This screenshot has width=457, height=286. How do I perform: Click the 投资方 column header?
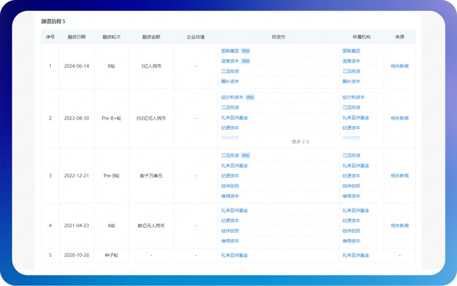[x=278, y=37]
